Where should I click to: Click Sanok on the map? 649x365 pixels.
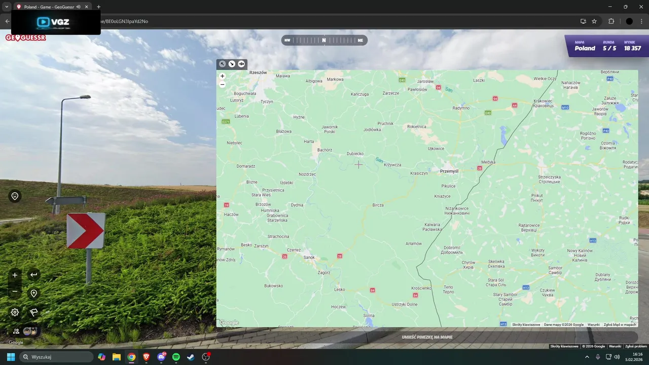coord(309,258)
